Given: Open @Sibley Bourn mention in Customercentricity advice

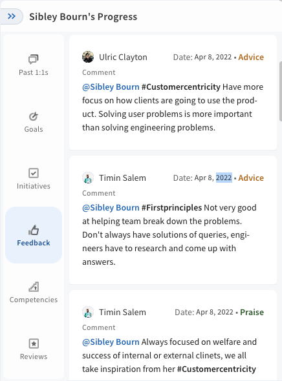Looking at the screenshot, I should click(x=111, y=87).
